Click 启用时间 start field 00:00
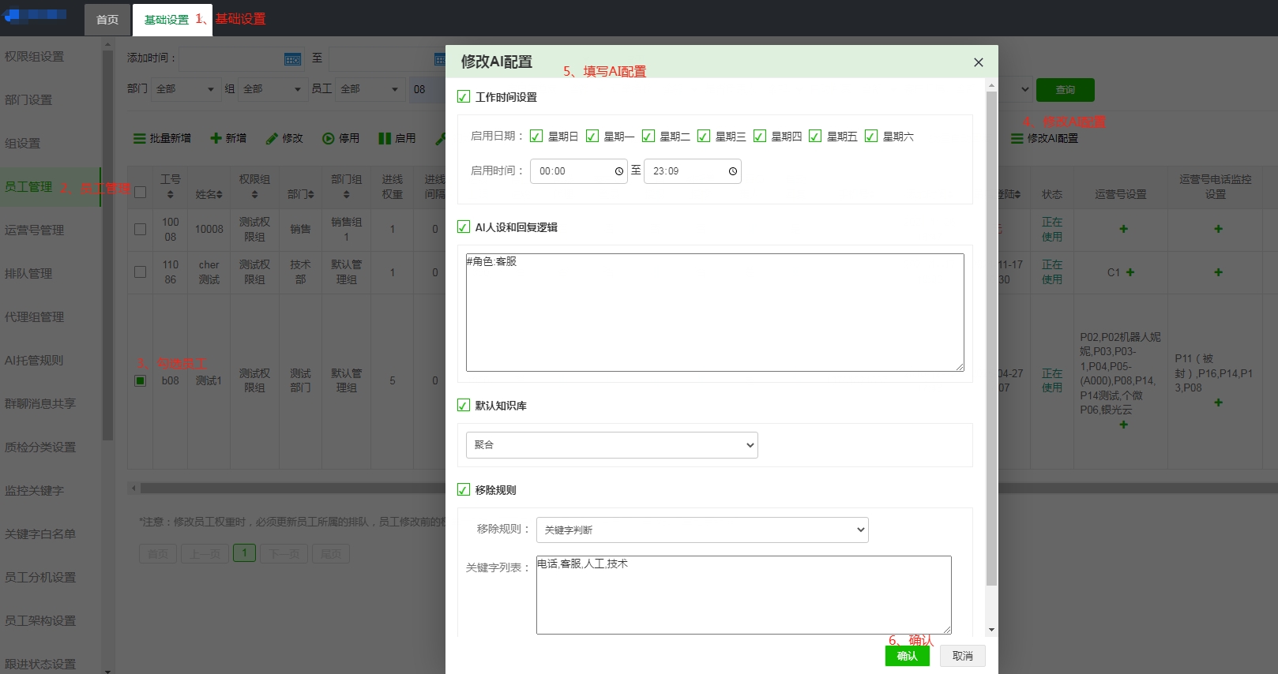1278x674 pixels. coord(578,171)
